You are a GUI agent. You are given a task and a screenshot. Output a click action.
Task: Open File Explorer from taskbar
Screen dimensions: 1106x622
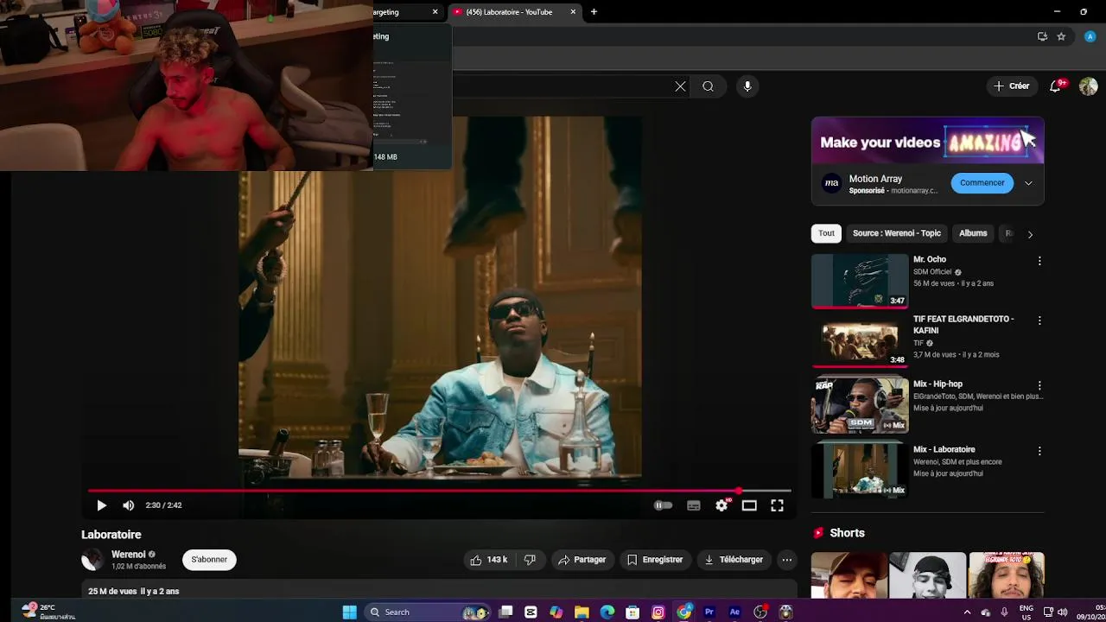582,612
